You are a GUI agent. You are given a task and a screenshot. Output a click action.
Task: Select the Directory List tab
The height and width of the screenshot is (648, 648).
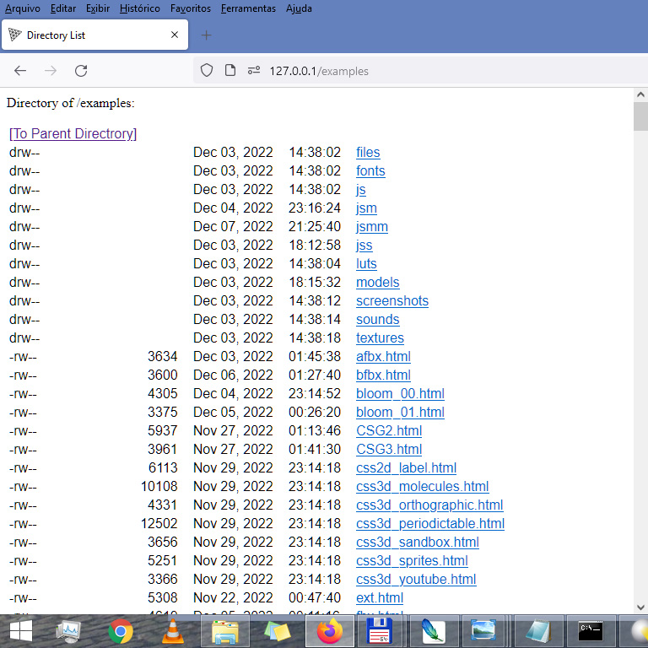(x=93, y=35)
